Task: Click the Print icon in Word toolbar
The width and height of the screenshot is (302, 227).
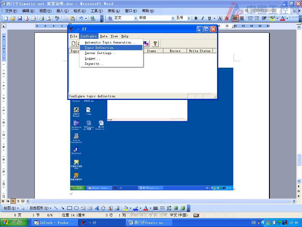Action: pyautogui.click(x=42, y=18)
